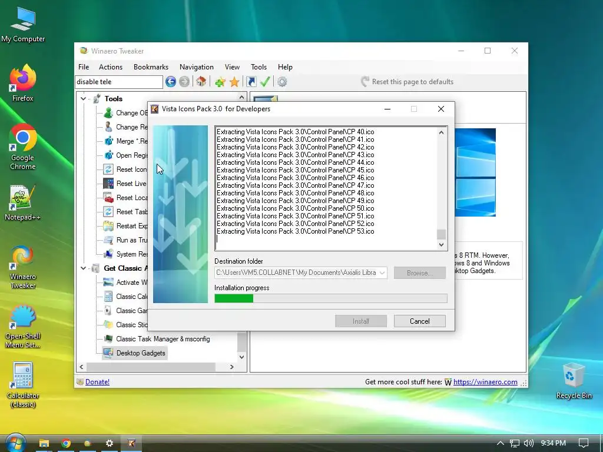Open Chrome from the taskbar
Viewport: 603px width, 452px height.
point(66,443)
